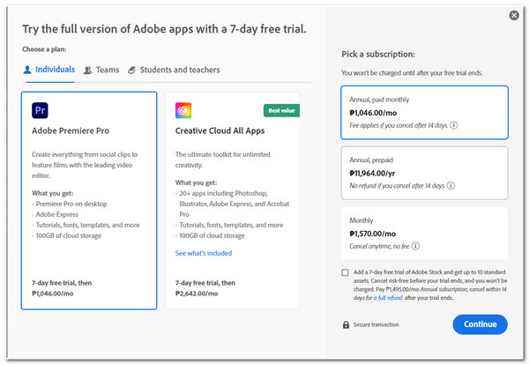This screenshot has height=365, width=529.
Task: Click the Premiere Pro app icon
Action: [40, 110]
